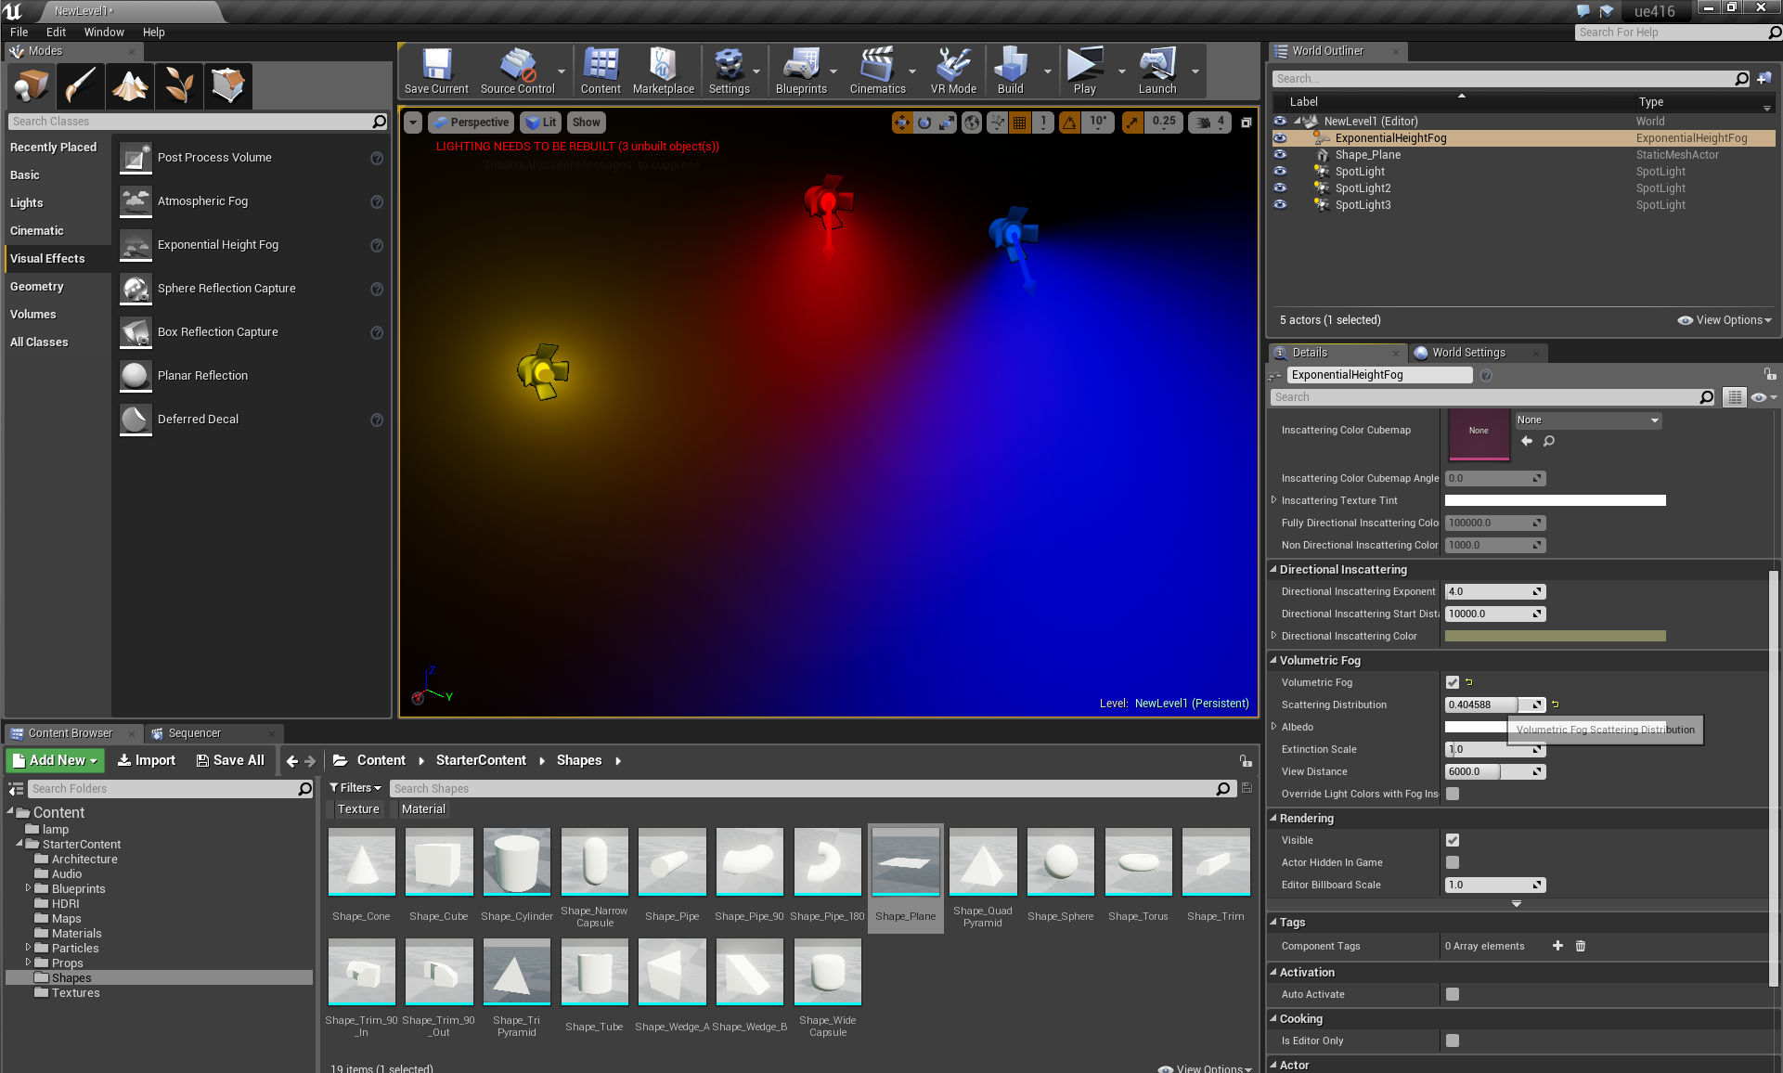Viewport: 1783px width, 1073px height.
Task: Click the Add New button
Action: pyautogui.click(x=56, y=760)
